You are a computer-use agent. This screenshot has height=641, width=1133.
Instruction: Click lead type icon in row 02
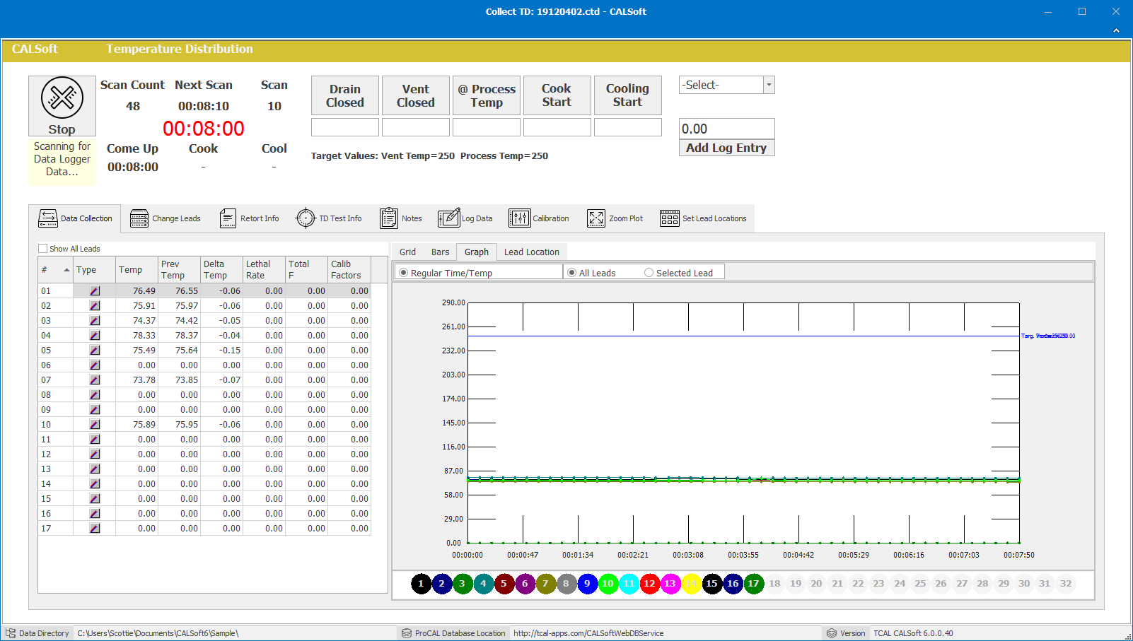point(95,306)
